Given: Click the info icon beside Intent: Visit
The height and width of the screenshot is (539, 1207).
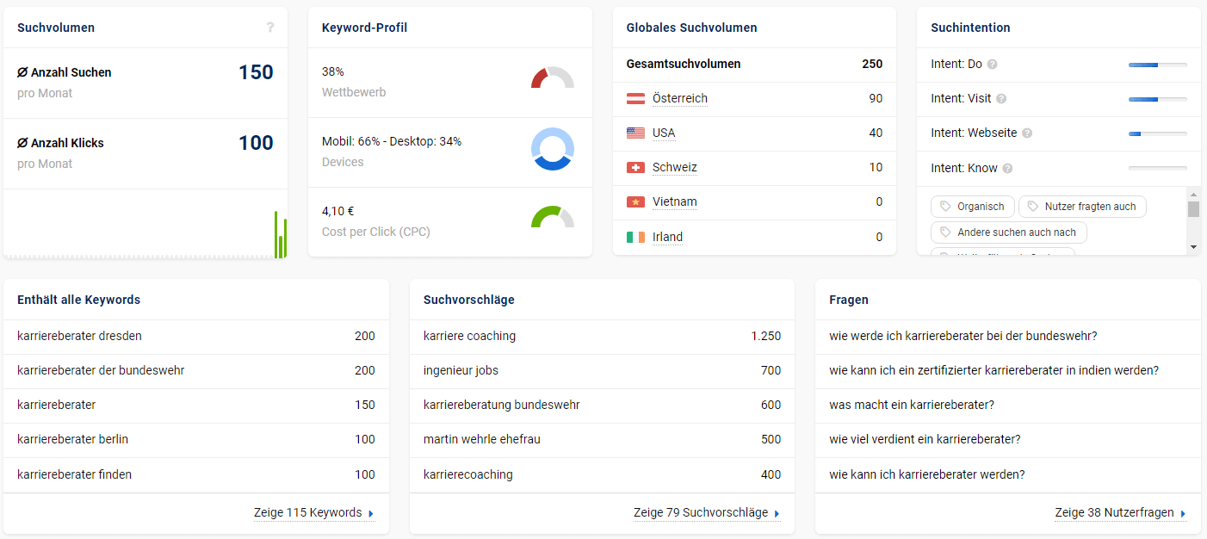Looking at the screenshot, I should pos(1001,99).
